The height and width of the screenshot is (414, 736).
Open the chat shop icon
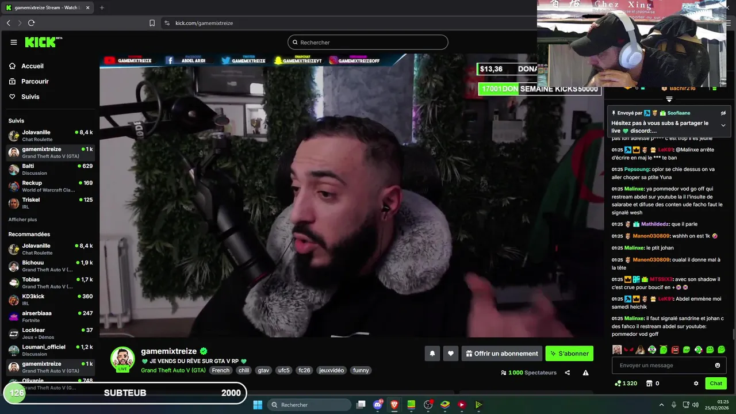[x=649, y=383]
